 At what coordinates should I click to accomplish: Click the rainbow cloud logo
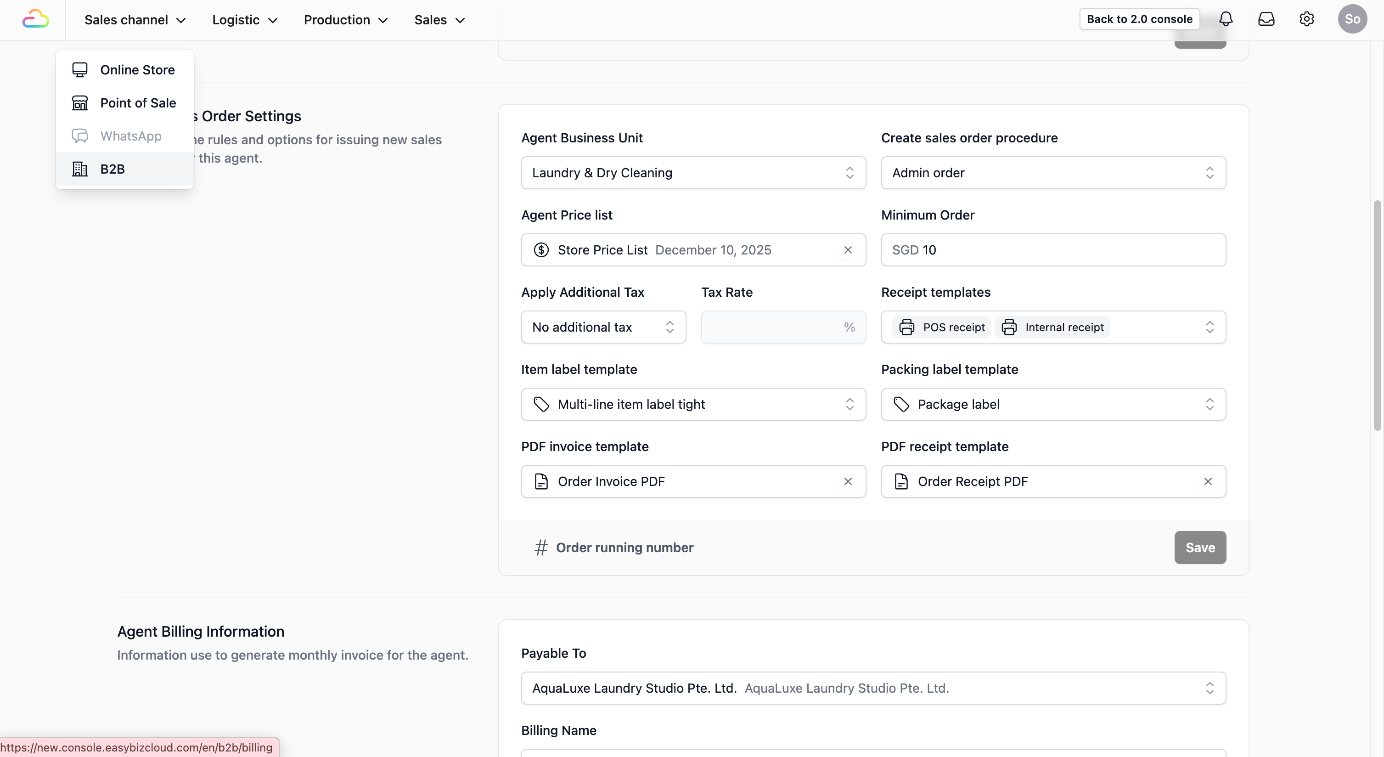point(35,19)
